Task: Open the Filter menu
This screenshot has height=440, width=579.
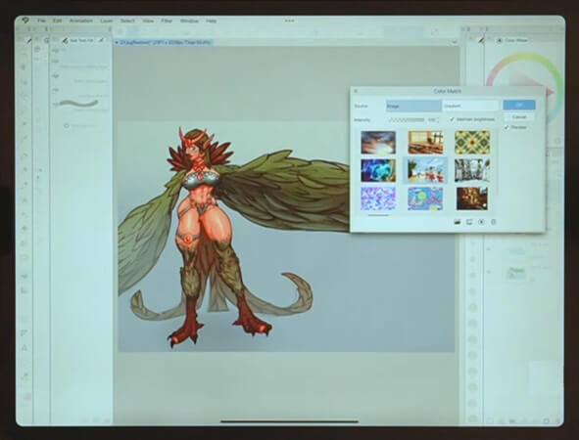Action: coord(167,21)
